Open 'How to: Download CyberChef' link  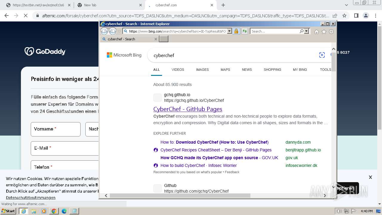point(215,142)
